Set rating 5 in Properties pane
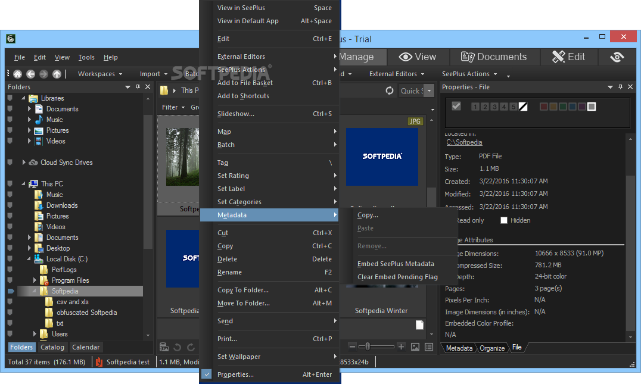 pyautogui.click(x=514, y=107)
